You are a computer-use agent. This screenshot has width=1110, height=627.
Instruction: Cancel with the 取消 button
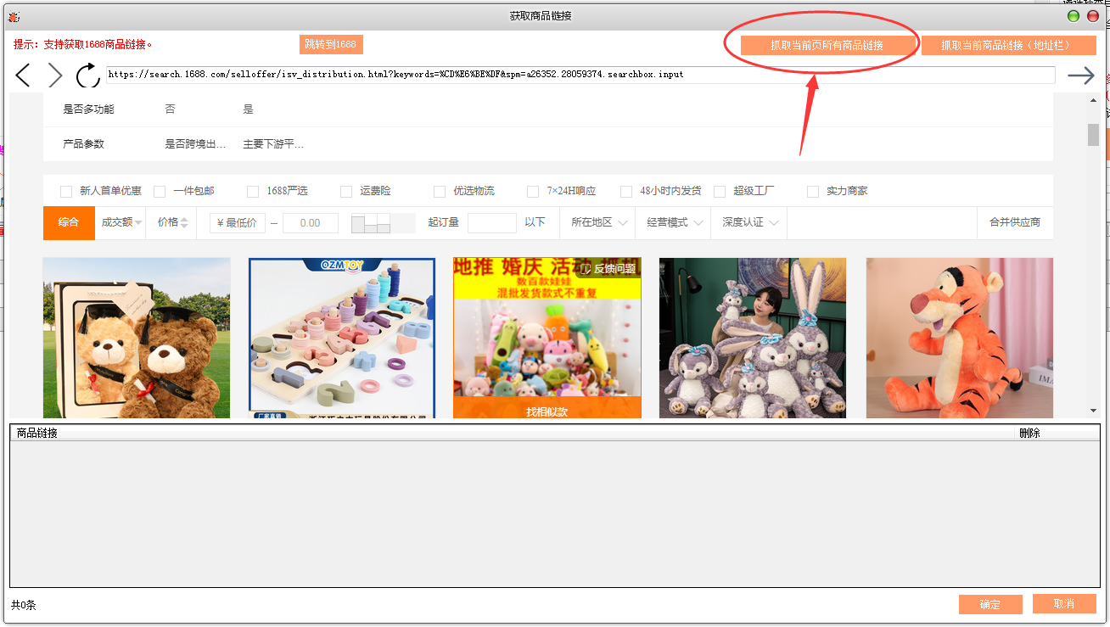click(1064, 604)
